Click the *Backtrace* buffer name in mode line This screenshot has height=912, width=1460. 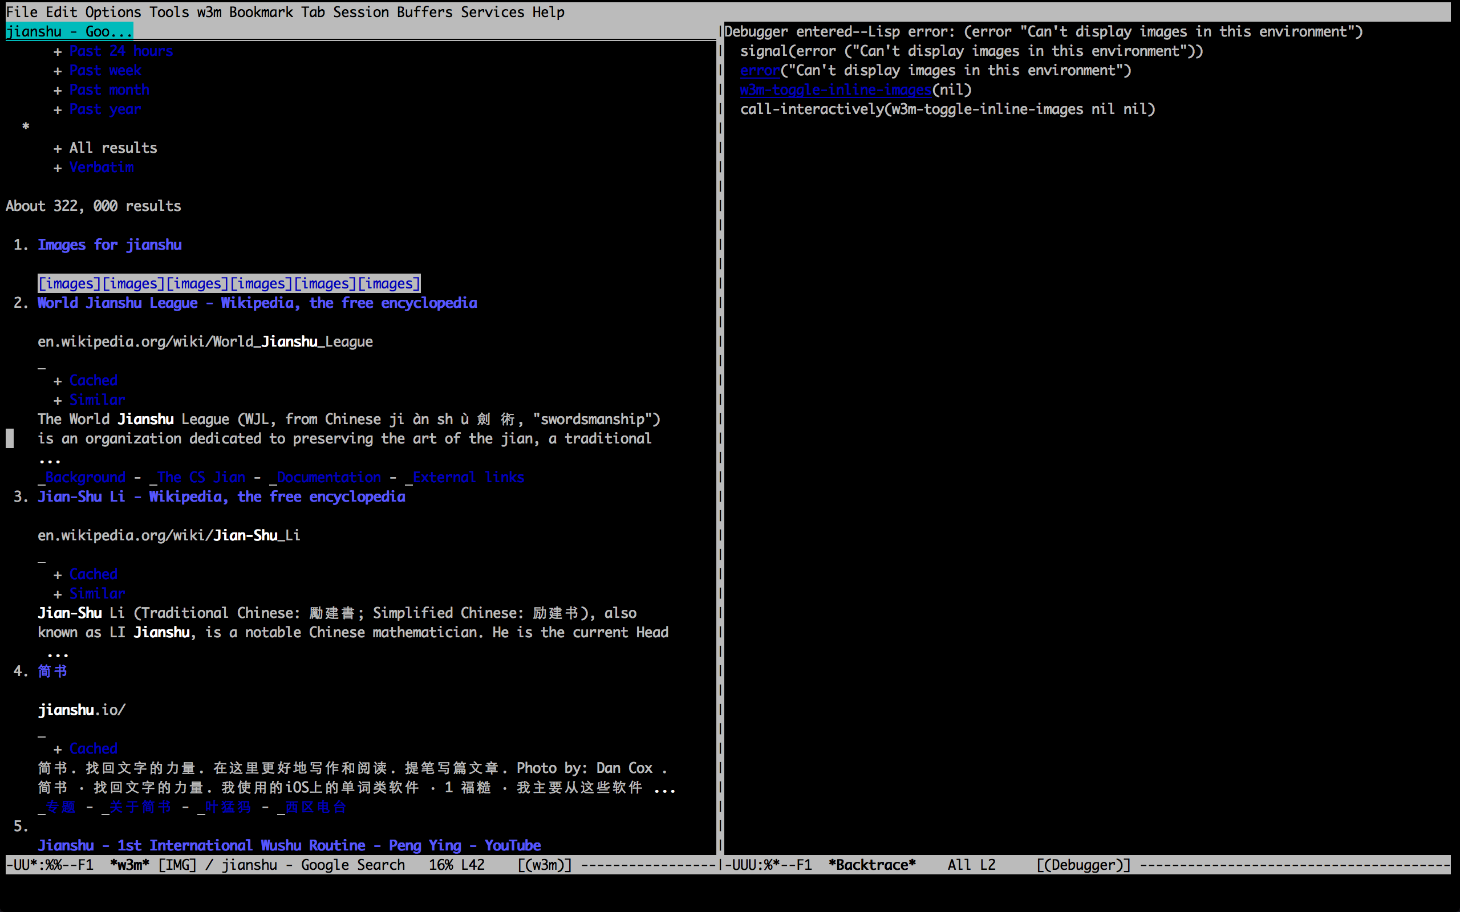click(x=872, y=865)
